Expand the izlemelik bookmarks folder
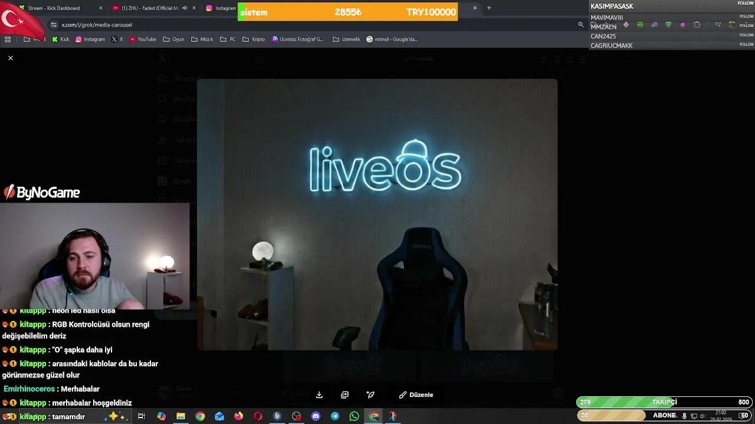755x424 pixels. (346, 39)
